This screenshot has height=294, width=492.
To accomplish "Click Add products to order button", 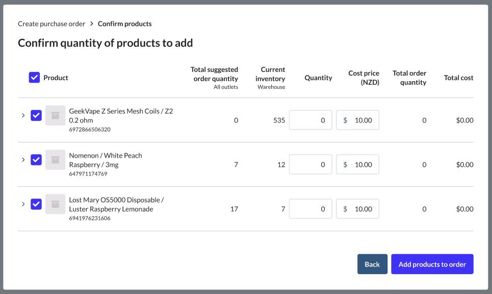I will pyautogui.click(x=432, y=264).
